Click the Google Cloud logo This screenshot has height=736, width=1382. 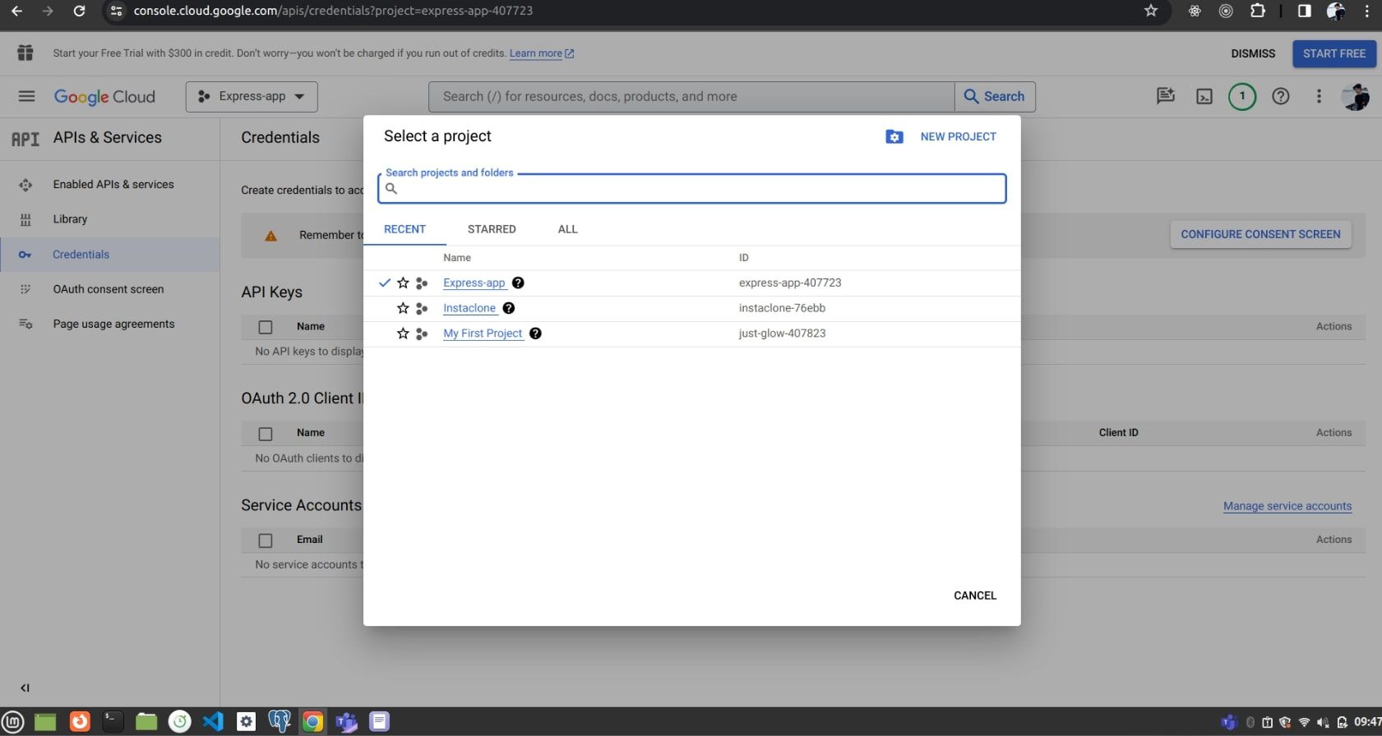(x=104, y=97)
